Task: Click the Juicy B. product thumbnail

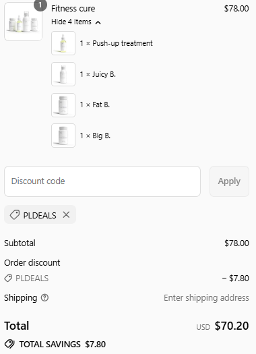Action: pos(63,74)
